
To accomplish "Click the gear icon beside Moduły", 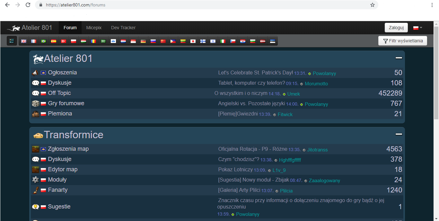I will (x=36, y=180).
